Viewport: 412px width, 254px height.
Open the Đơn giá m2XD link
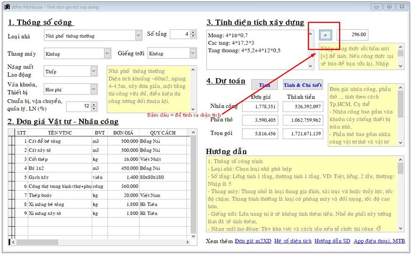pyautogui.click(x=253, y=241)
